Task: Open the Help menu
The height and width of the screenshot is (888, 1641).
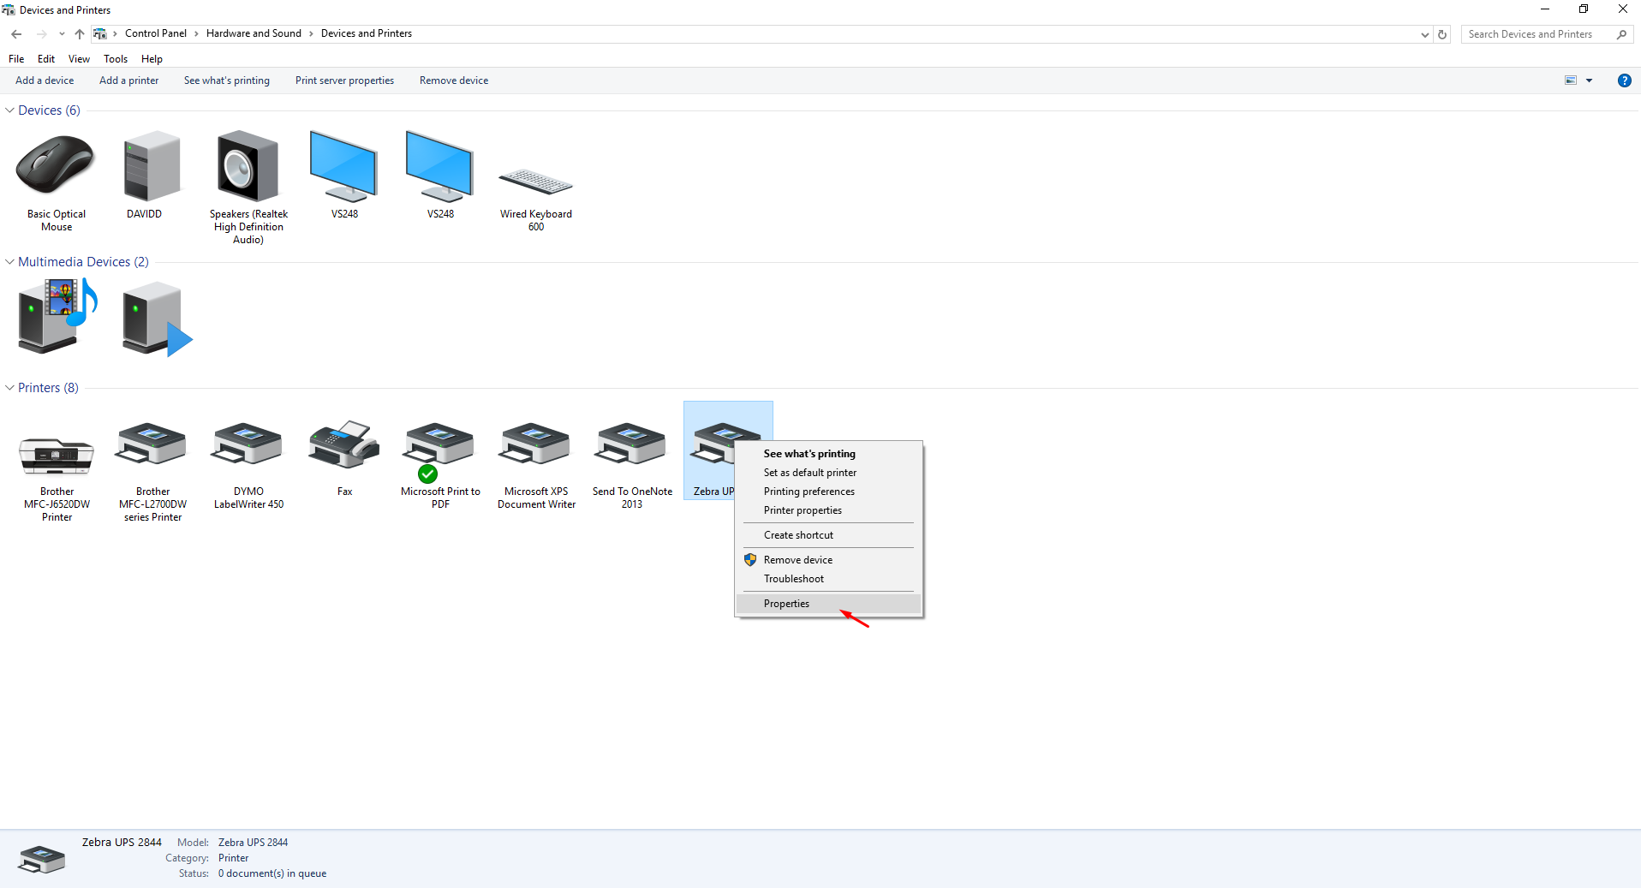Action: tap(152, 59)
